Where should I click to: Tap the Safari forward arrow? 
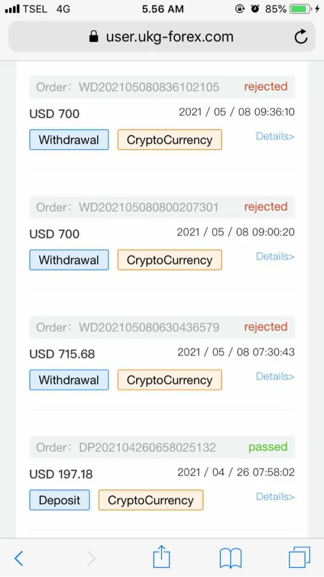point(91,558)
